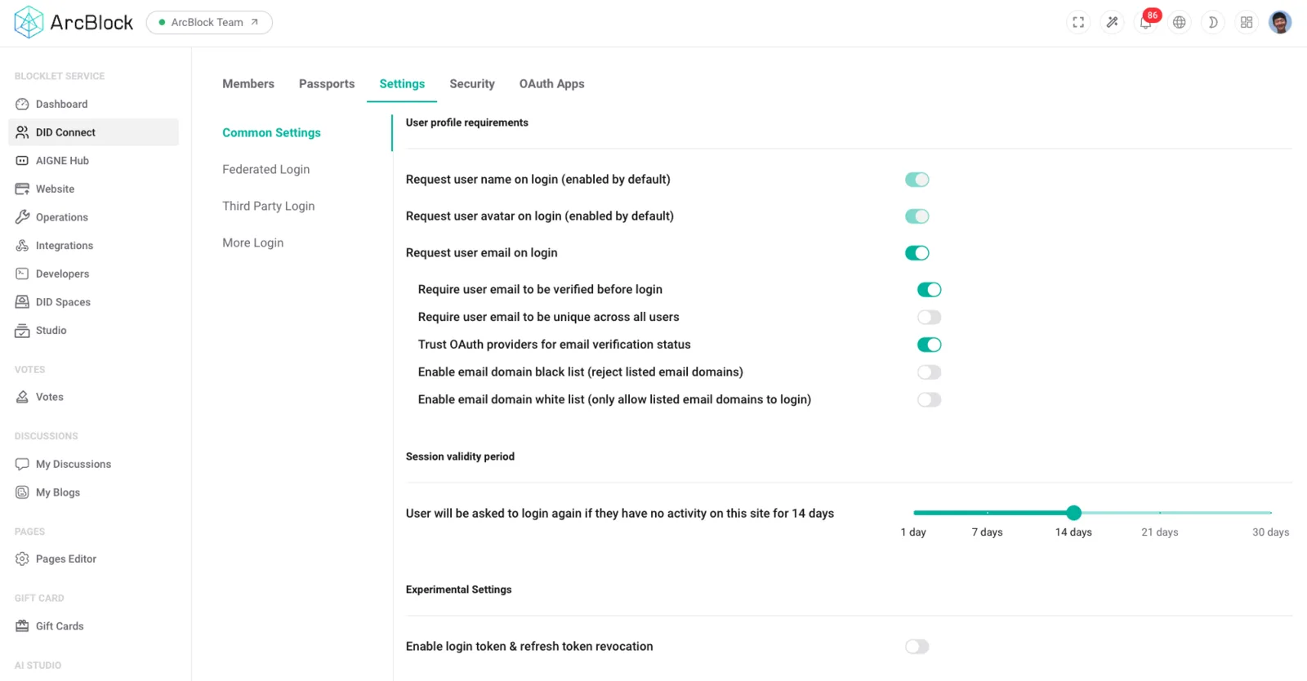Open the apps grid icon in header
Viewport: 1307px width, 681px height.
tap(1247, 22)
